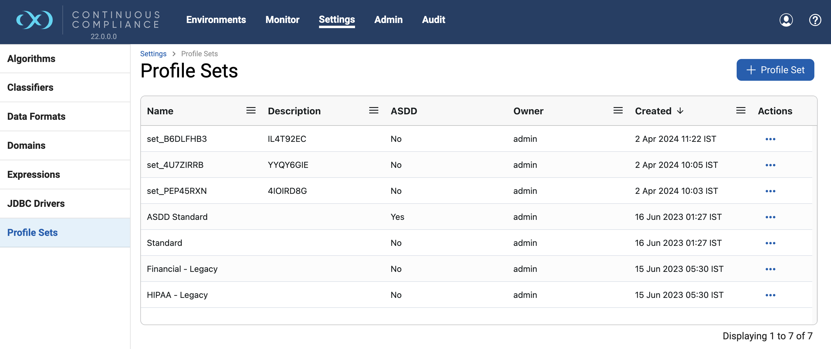Image resolution: width=831 pixels, height=349 pixels.
Task: Click the help question mark icon
Action: [x=816, y=20]
